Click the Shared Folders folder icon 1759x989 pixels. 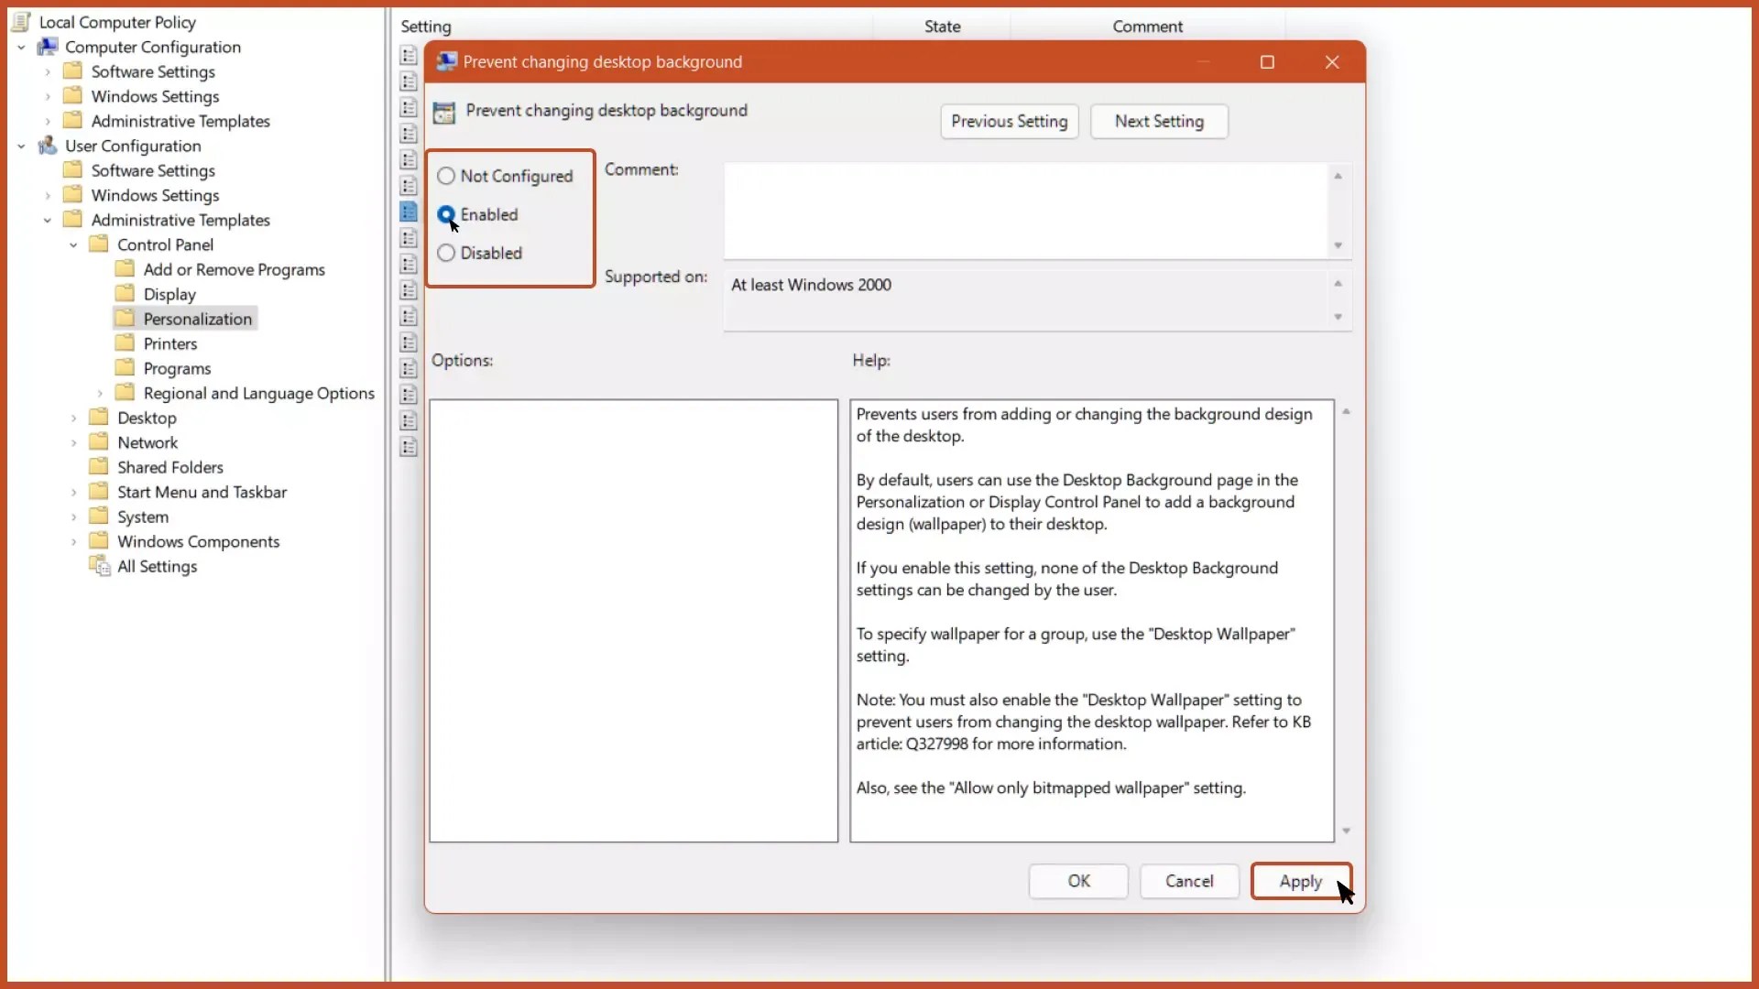point(101,466)
